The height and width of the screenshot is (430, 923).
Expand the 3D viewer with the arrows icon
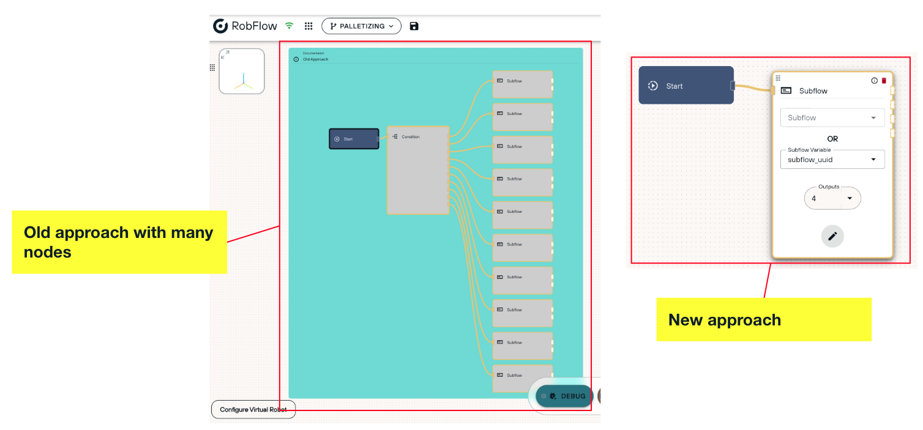225,54
